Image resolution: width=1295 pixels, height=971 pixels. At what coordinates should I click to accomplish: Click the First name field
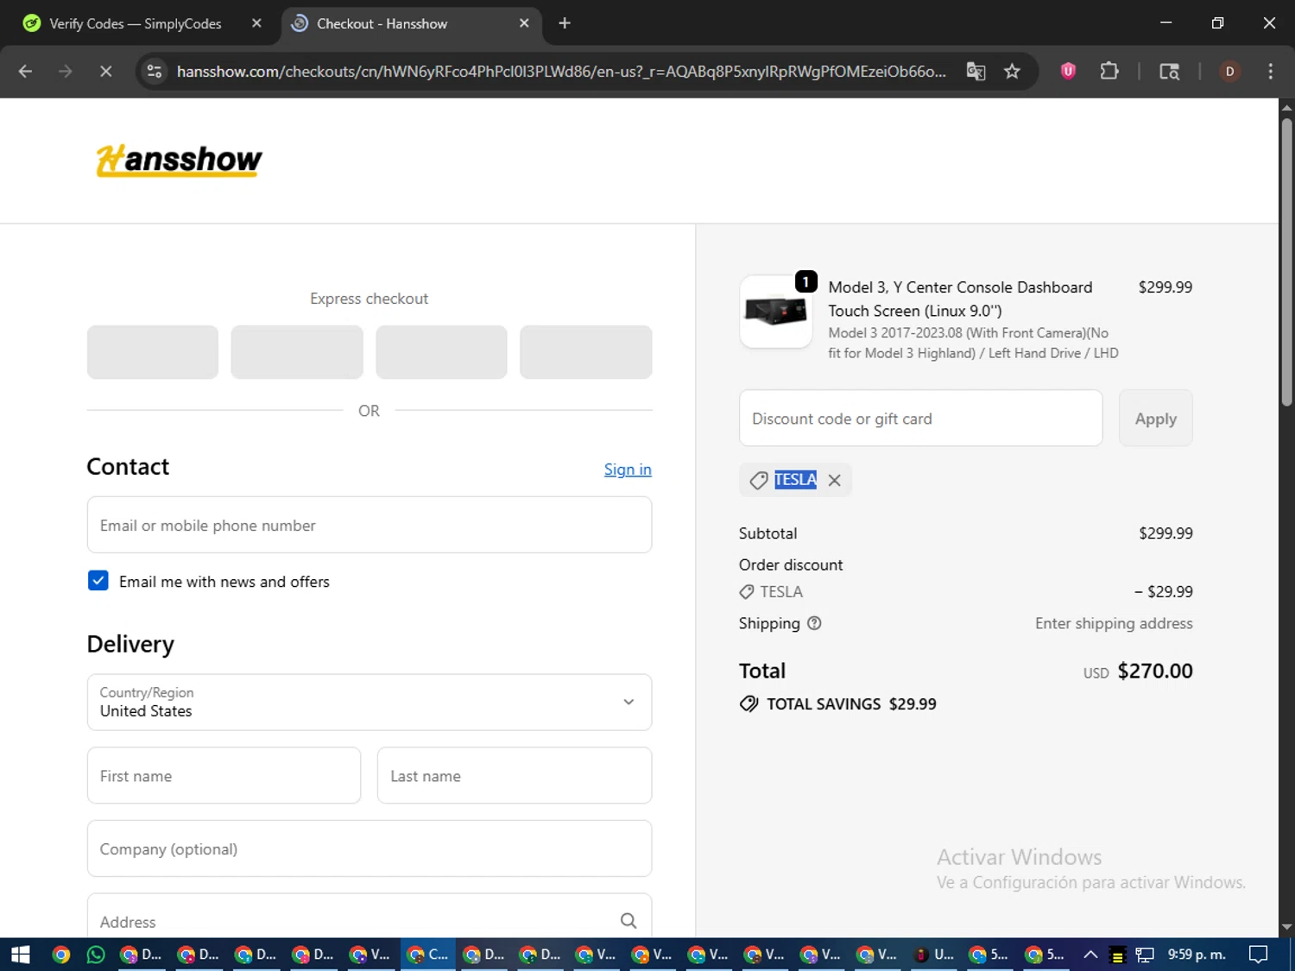pos(224,776)
